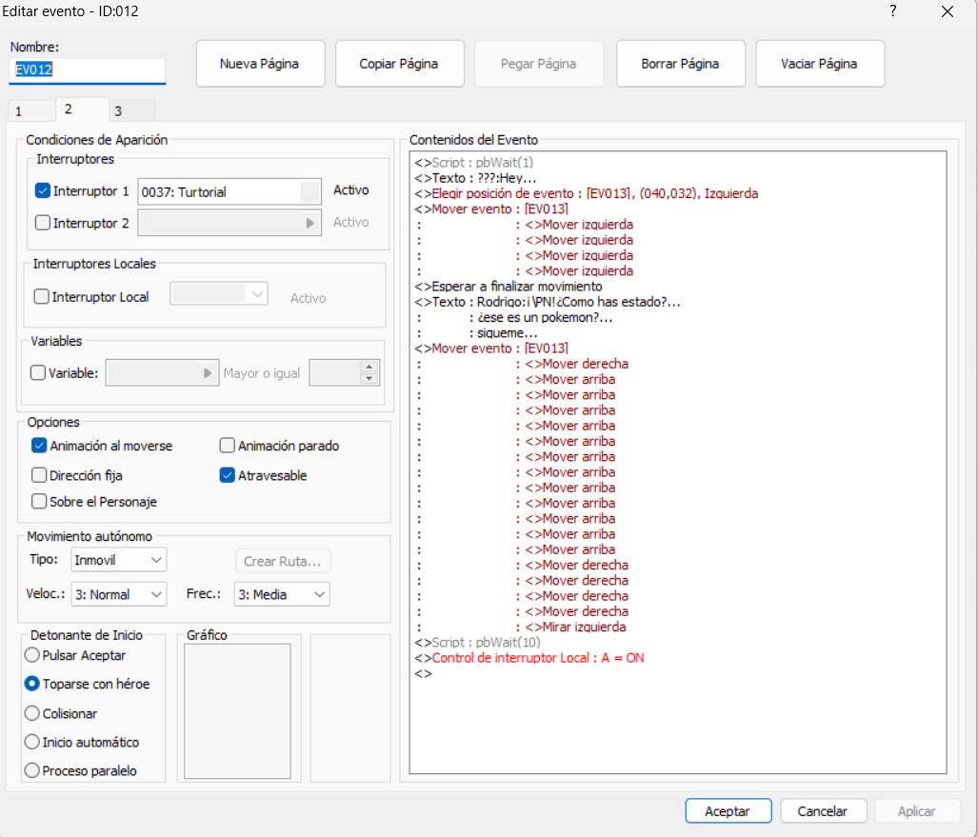This screenshot has height=837, width=978.
Task: Select the Inicio automático radio button
Action: (x=32, y=742)
